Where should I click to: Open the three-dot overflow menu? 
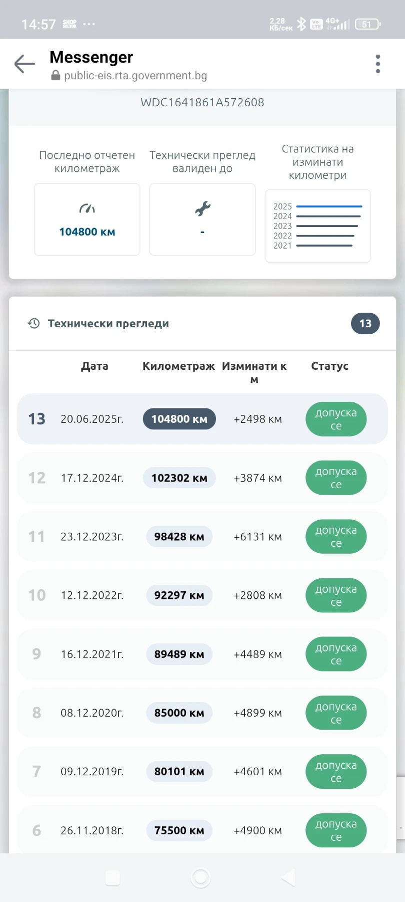coord(378,64)
